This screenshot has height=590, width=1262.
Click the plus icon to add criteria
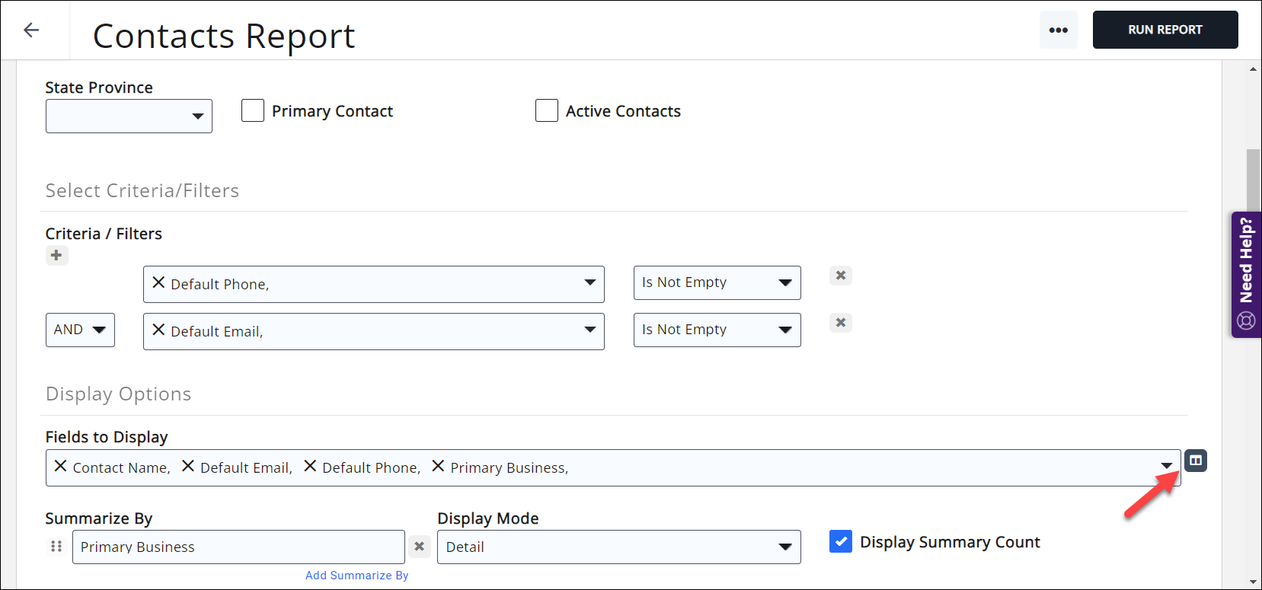pyautogui.click(x=56, y=255)
